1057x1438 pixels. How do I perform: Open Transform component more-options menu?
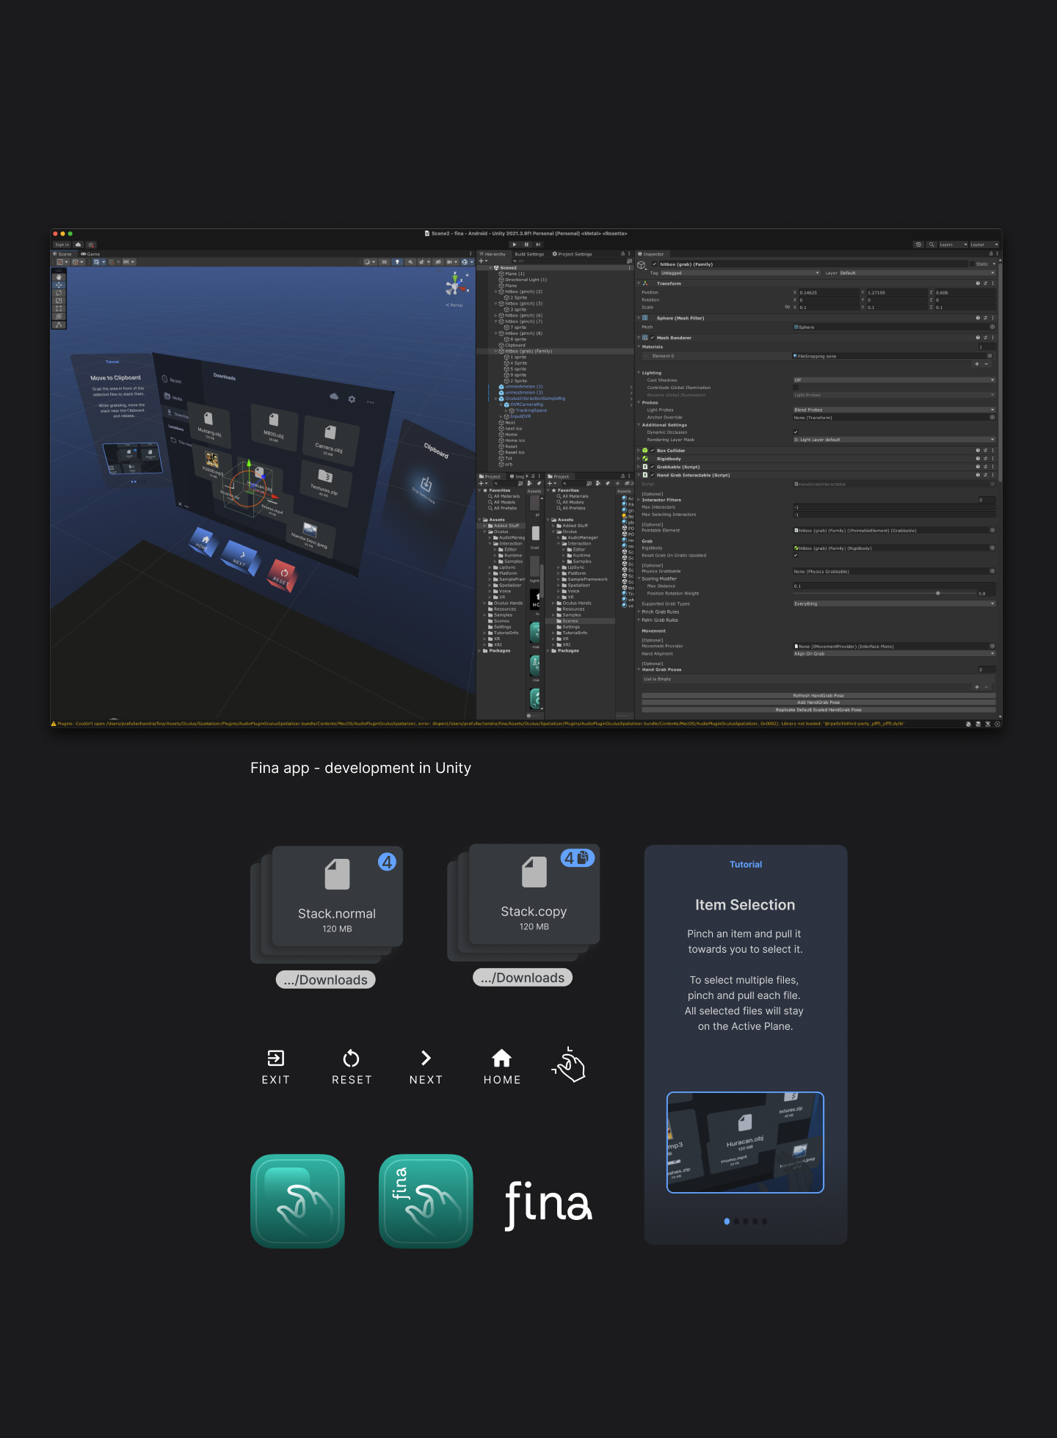pyautogui.click(x=993, y=283)
